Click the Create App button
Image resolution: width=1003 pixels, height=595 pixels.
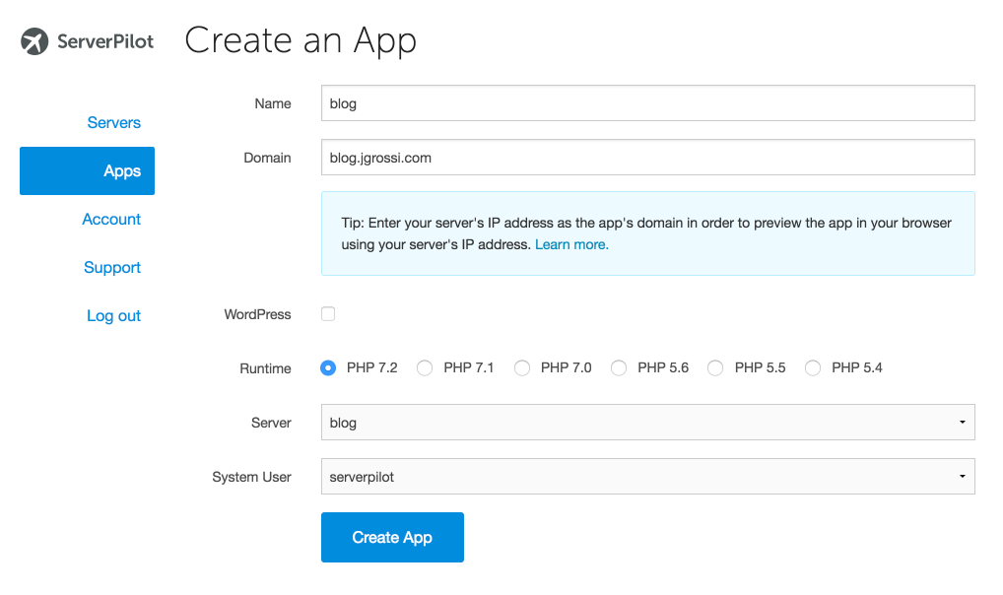pos(393,538)
